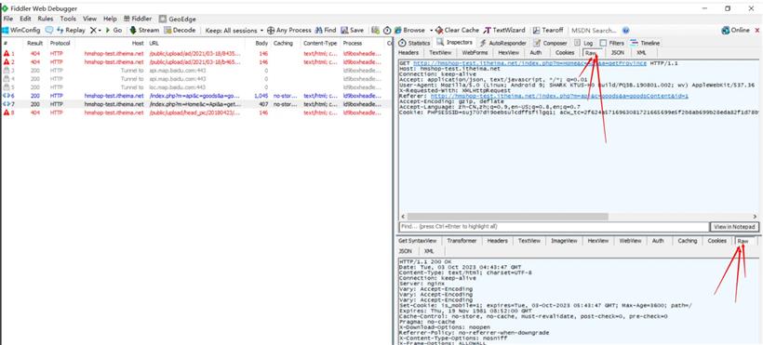
Task: Open the Log tab
Action: pyautogui.click(x=583, y=43)
